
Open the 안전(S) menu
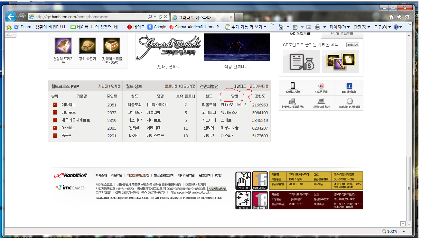[x=362, y=27]
